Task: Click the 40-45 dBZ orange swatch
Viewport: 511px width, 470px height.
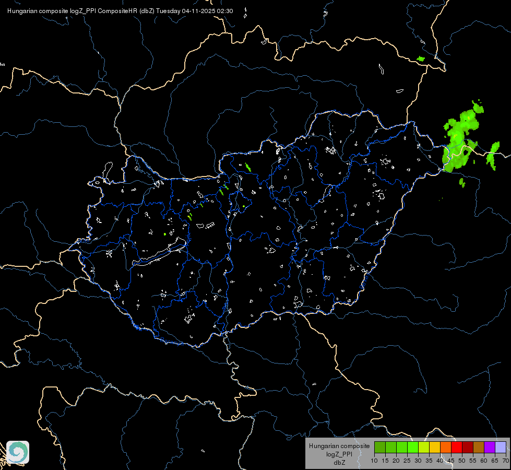Action: 446,447
